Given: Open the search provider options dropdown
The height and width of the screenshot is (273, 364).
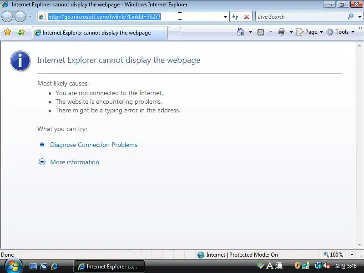Looking at the screenshot, I should click(359, 17).
